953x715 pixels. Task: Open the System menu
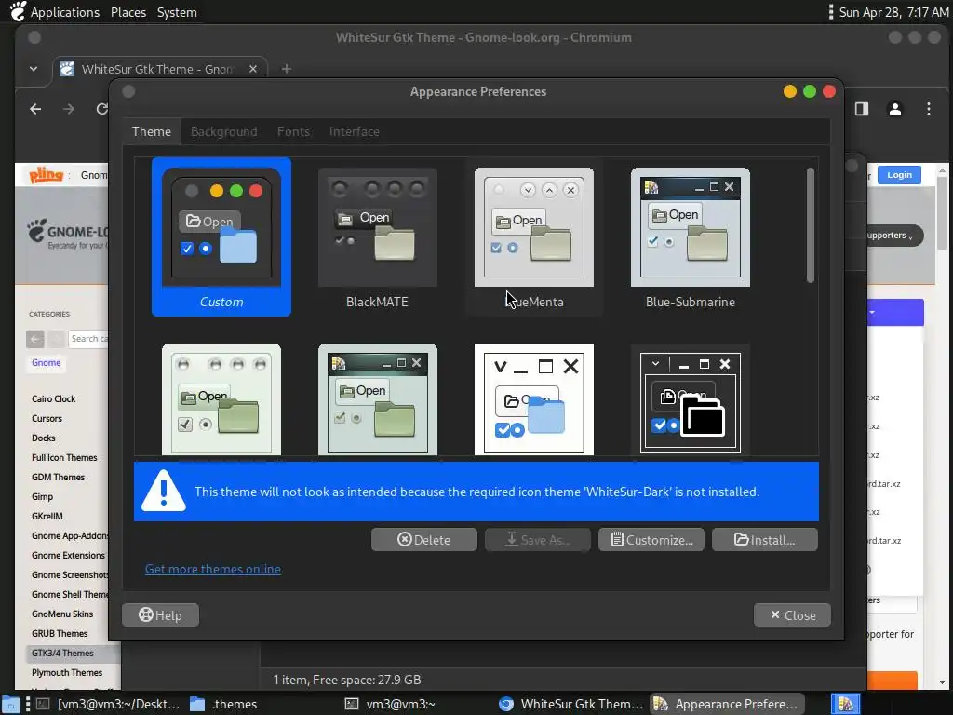tap(177, 12)
